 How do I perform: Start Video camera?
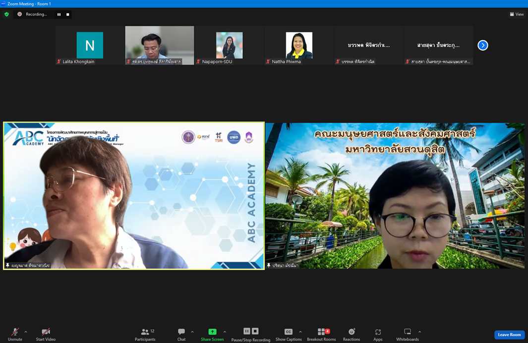click(x=46, y=334)
